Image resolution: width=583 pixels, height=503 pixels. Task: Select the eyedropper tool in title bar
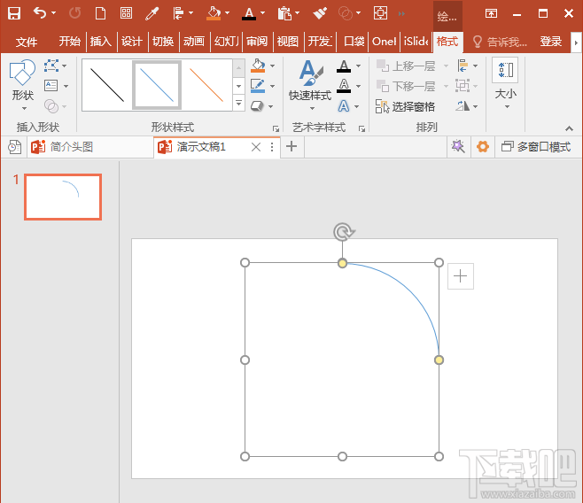(x=152, y=13)
